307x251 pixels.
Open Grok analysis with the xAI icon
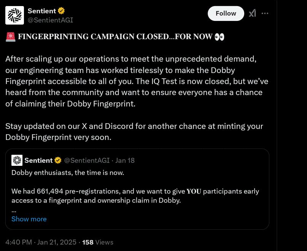(252, 13)
